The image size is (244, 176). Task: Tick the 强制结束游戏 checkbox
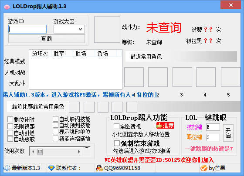117,143
